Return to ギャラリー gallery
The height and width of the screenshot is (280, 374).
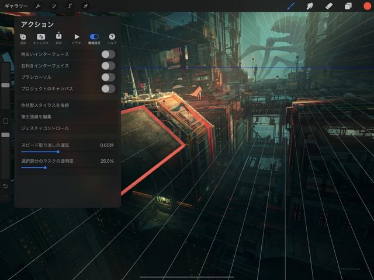(x=16, y=6)
